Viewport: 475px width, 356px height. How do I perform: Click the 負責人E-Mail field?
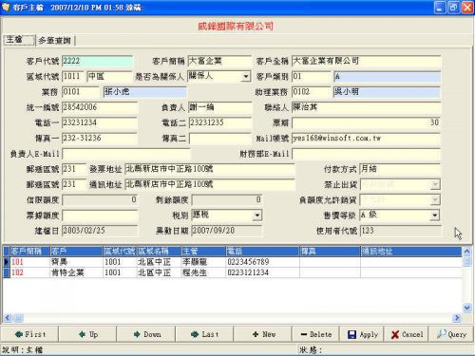pyautogui.click(x=125, y=154)
